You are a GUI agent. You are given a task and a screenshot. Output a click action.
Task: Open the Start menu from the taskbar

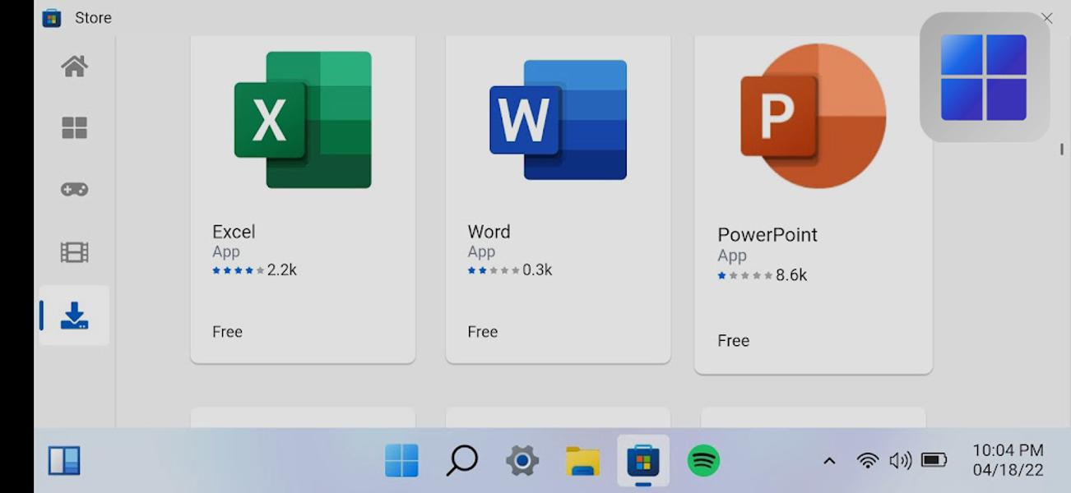(x=401, y=461)
